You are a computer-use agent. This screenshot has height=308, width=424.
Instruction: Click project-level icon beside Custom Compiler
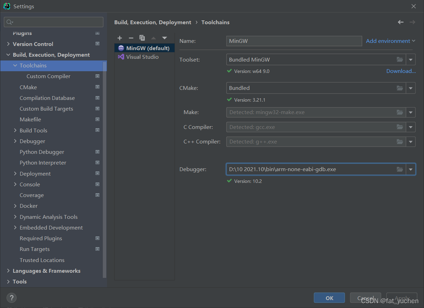coord(97,76)
